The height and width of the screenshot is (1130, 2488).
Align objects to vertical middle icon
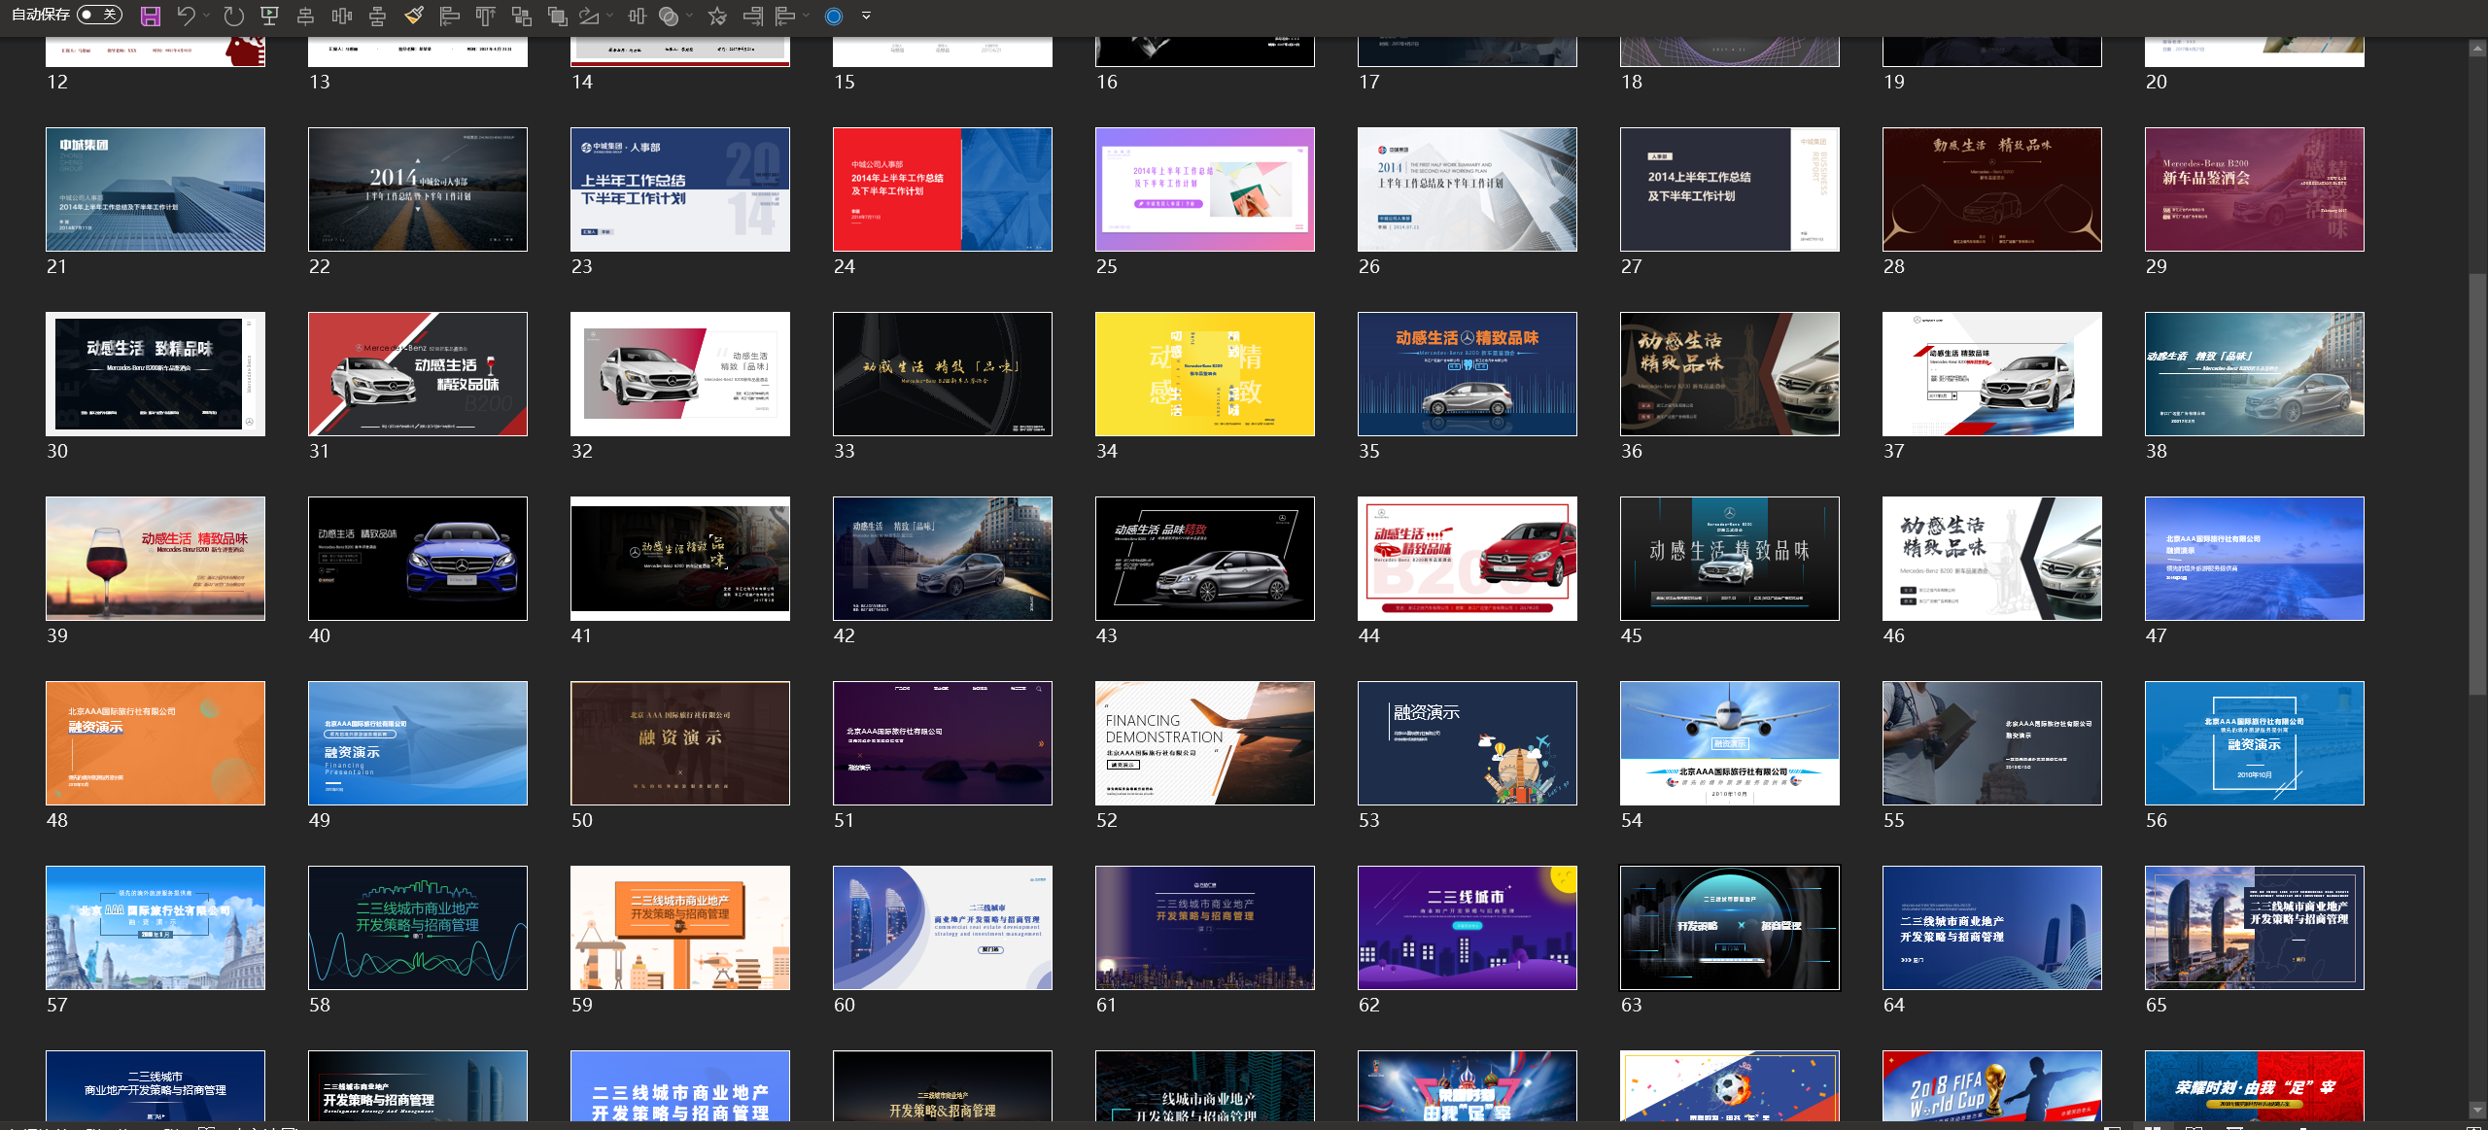coord(378,16)
